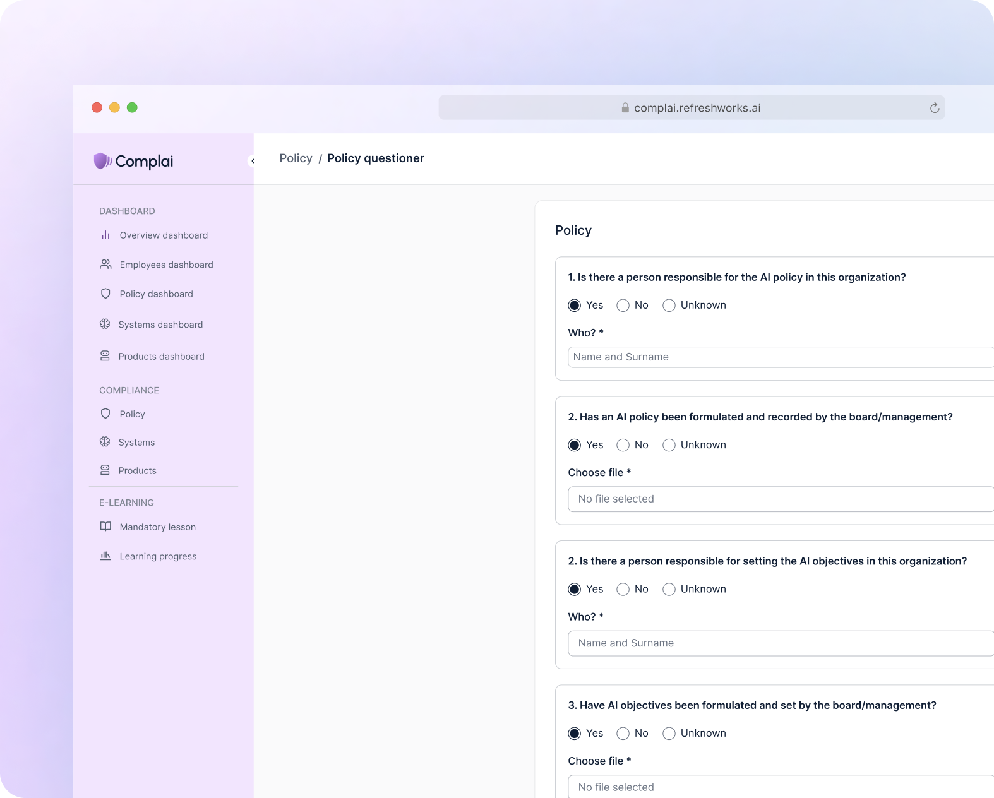Screen dimensions: 994x798
Task: Collapse the sidebar with the chevron button
Action: coord(253,161)
